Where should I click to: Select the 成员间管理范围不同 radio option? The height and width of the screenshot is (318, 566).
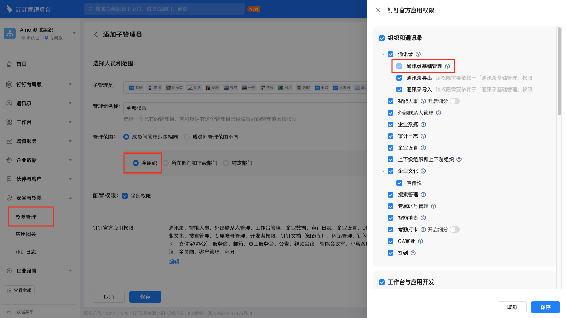pyautogui.click(x=187, y=137)
